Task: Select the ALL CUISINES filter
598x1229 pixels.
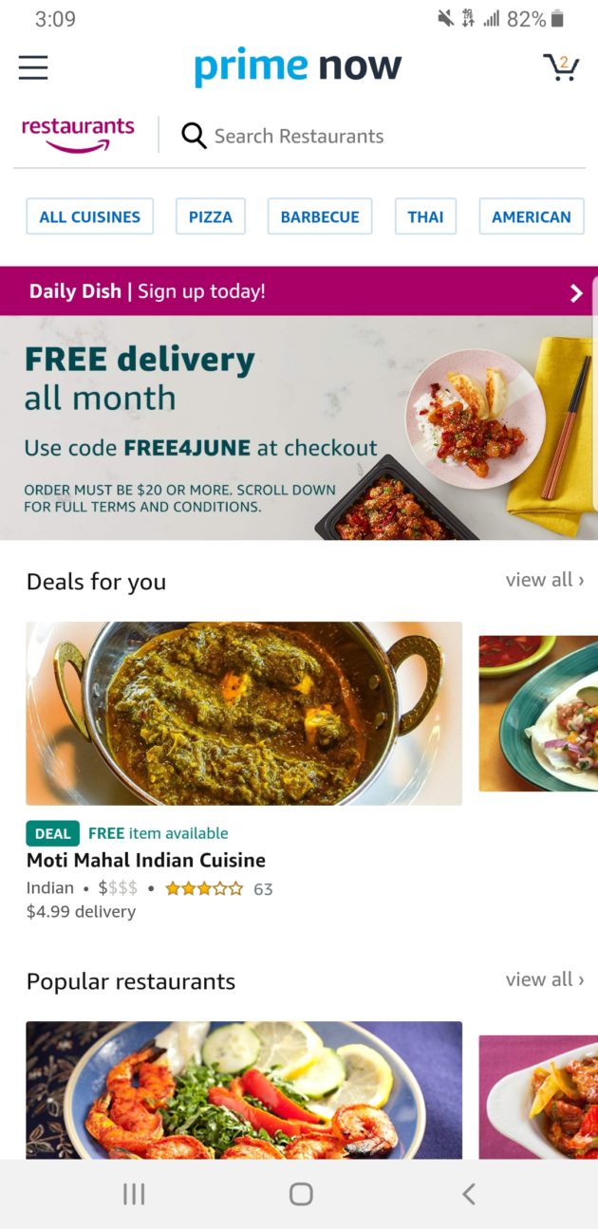Action: coord(89,216)
